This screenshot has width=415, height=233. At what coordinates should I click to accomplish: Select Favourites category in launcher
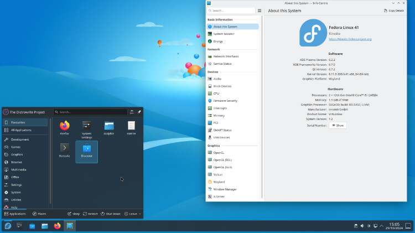[x=25, y=122]
